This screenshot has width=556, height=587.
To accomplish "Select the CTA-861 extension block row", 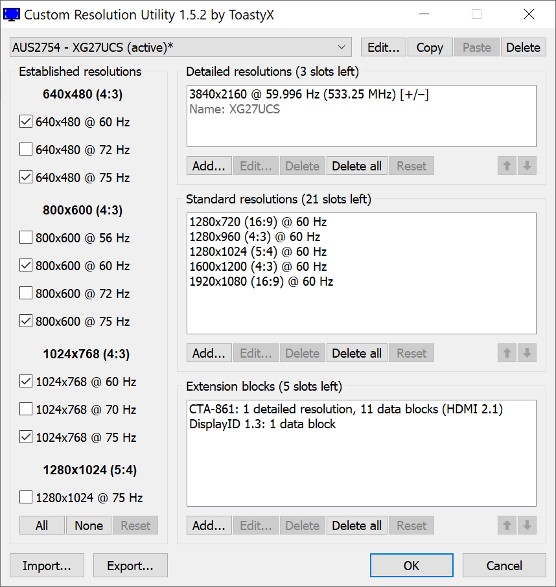I will 362,409.
